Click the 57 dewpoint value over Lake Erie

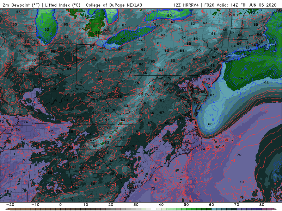123,39
